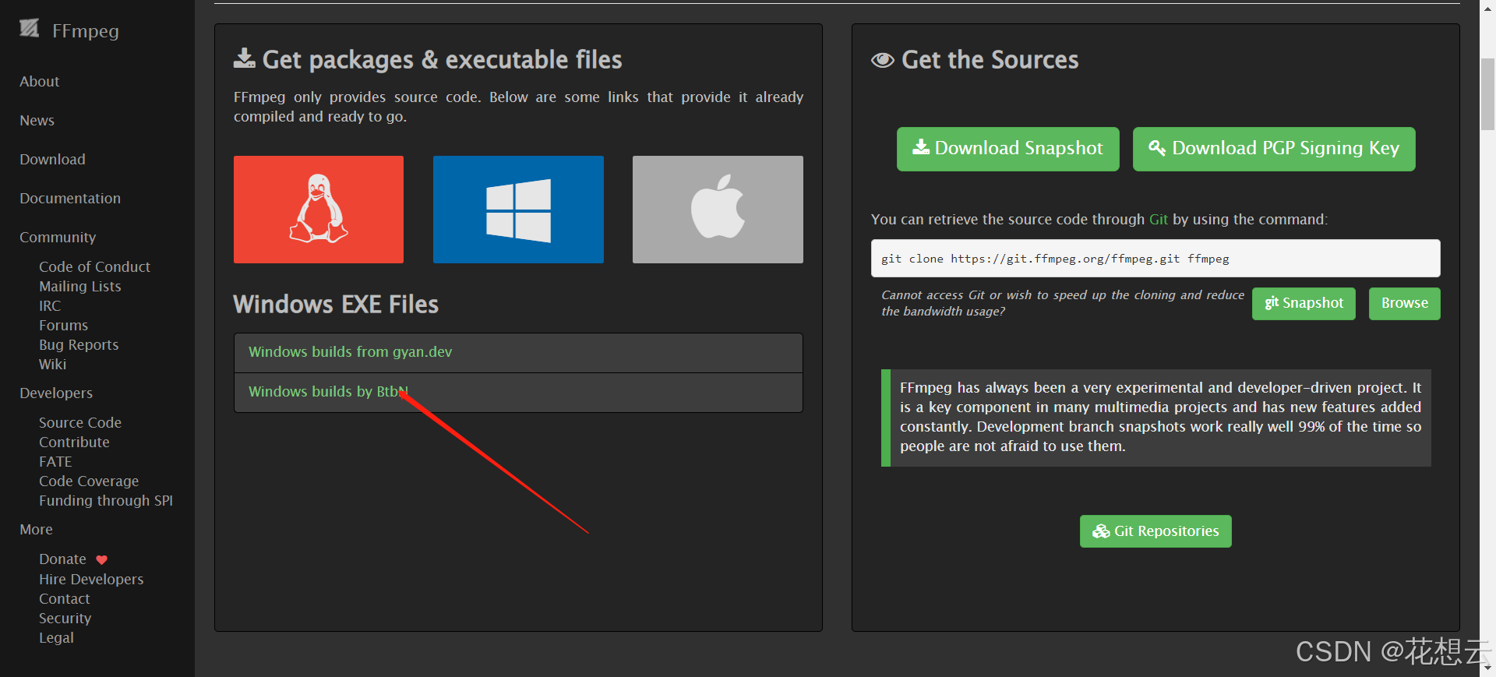Open Legal link in sidebar

coord(56,638)
